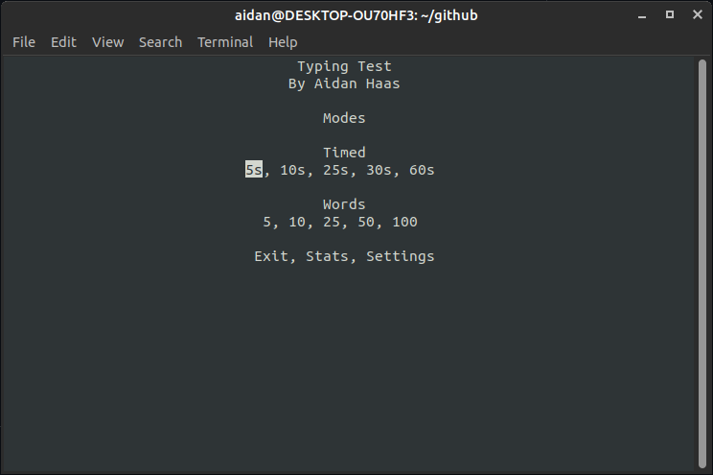The width and height of the screenshot is (713, 475).
Task: Open the Terminal menu
Action: coord(225,42)
